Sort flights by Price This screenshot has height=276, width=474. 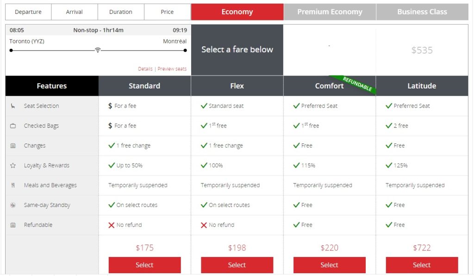click(167, 12)
